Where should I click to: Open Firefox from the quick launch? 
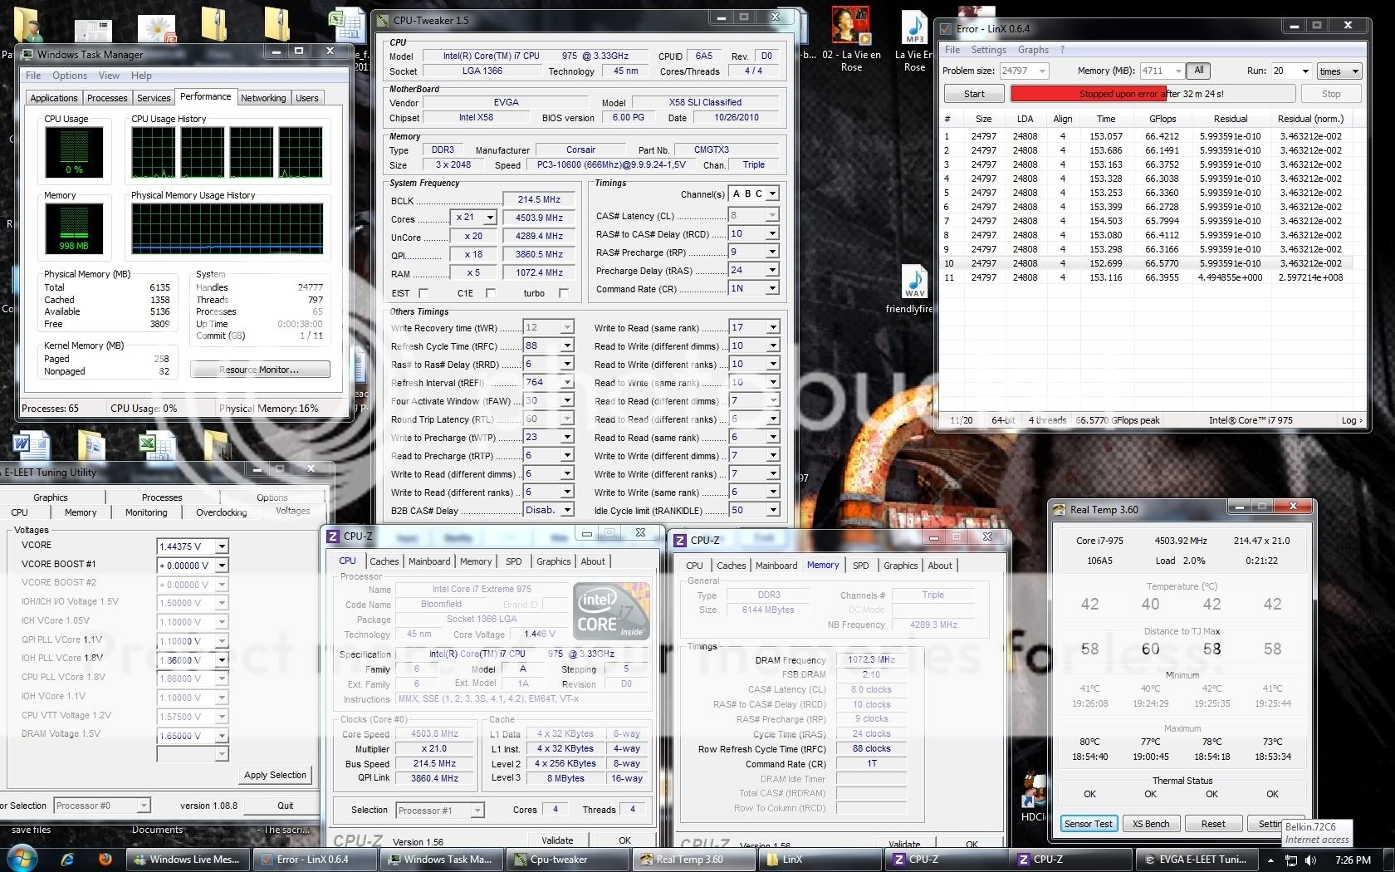(x=105, y=860)
